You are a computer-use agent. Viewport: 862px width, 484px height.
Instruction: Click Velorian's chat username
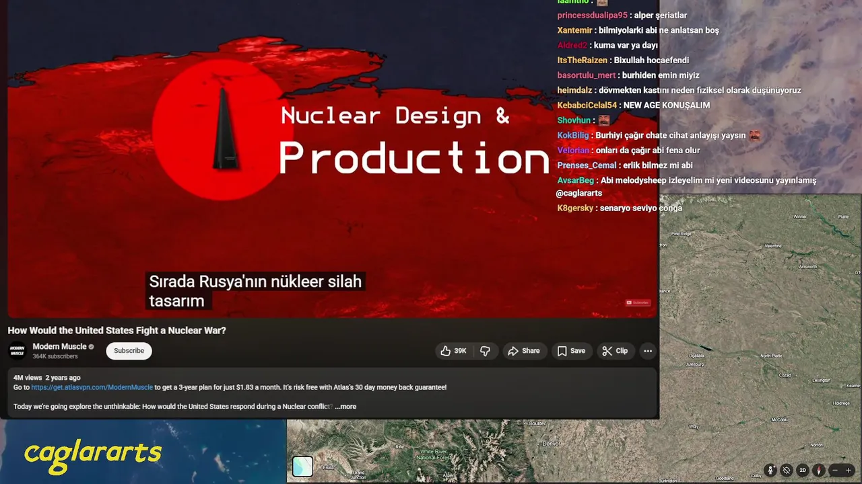coord(573,151)
